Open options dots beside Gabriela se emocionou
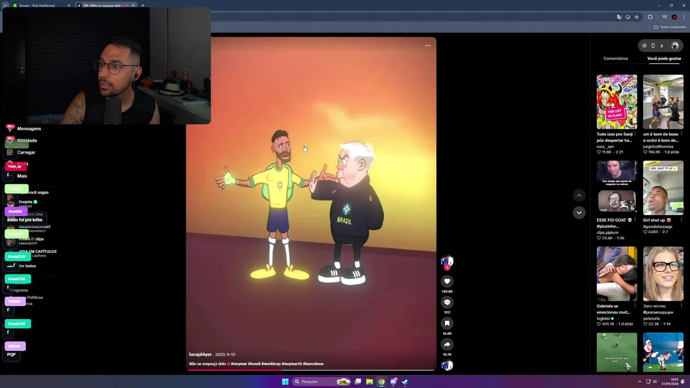The height and width of the screenshot is (388, 690). 635,306
